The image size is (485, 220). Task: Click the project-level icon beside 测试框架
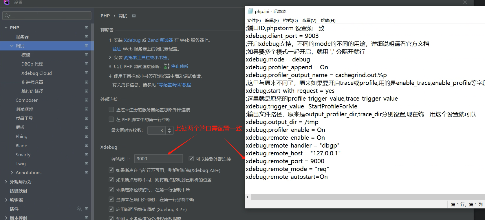tap(86, 109)
